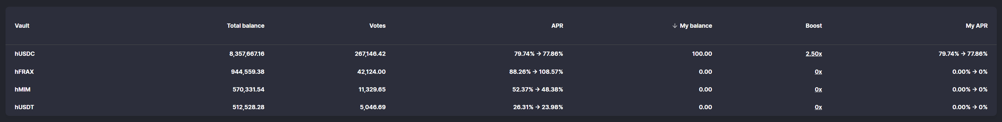Sort by Total balance column
Screen dimensions: 1002x122
(x=245, y=26)
